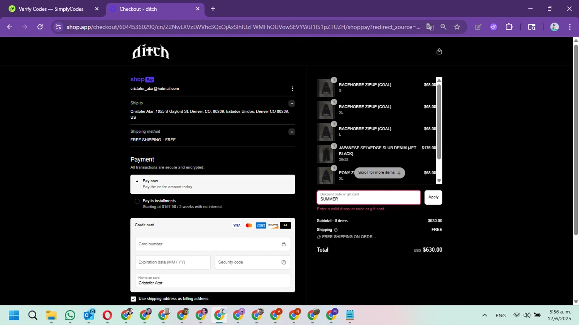Open the extensions puzzle icon
Screen dimensions: 579x325
(509, 27)
